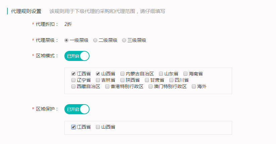Select the 一级层级 radio button
Screen dimensions: 276x144
coord(66,40)
